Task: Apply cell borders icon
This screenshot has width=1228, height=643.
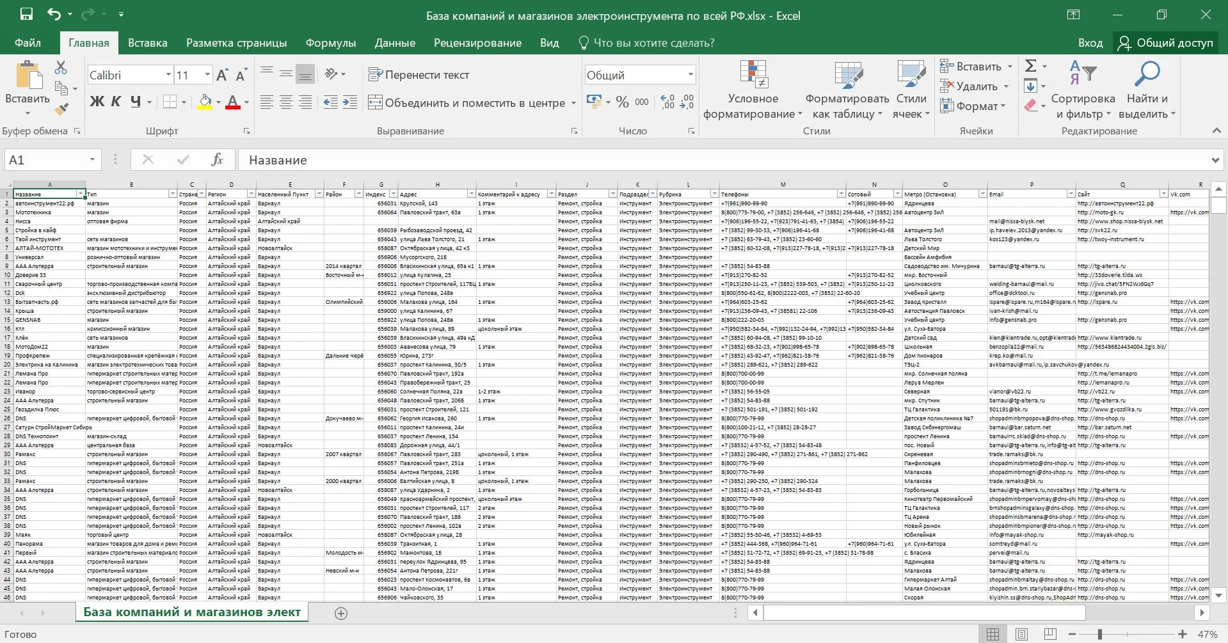Action: [170, 101]
